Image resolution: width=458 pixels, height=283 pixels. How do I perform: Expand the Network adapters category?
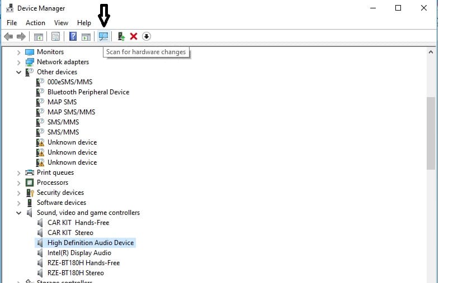pyautogui.click(x=19, y=62)
